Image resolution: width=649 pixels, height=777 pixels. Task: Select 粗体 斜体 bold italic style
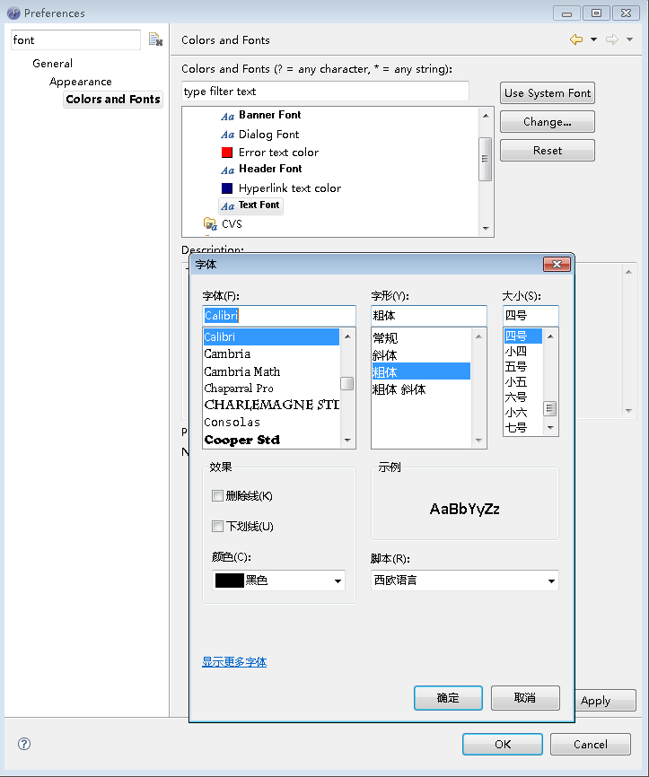coord(421,389)
